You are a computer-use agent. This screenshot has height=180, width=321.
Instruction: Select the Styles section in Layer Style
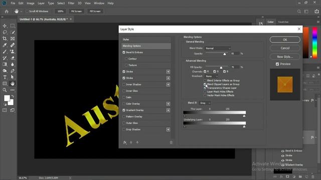click(x=146, y=39)
